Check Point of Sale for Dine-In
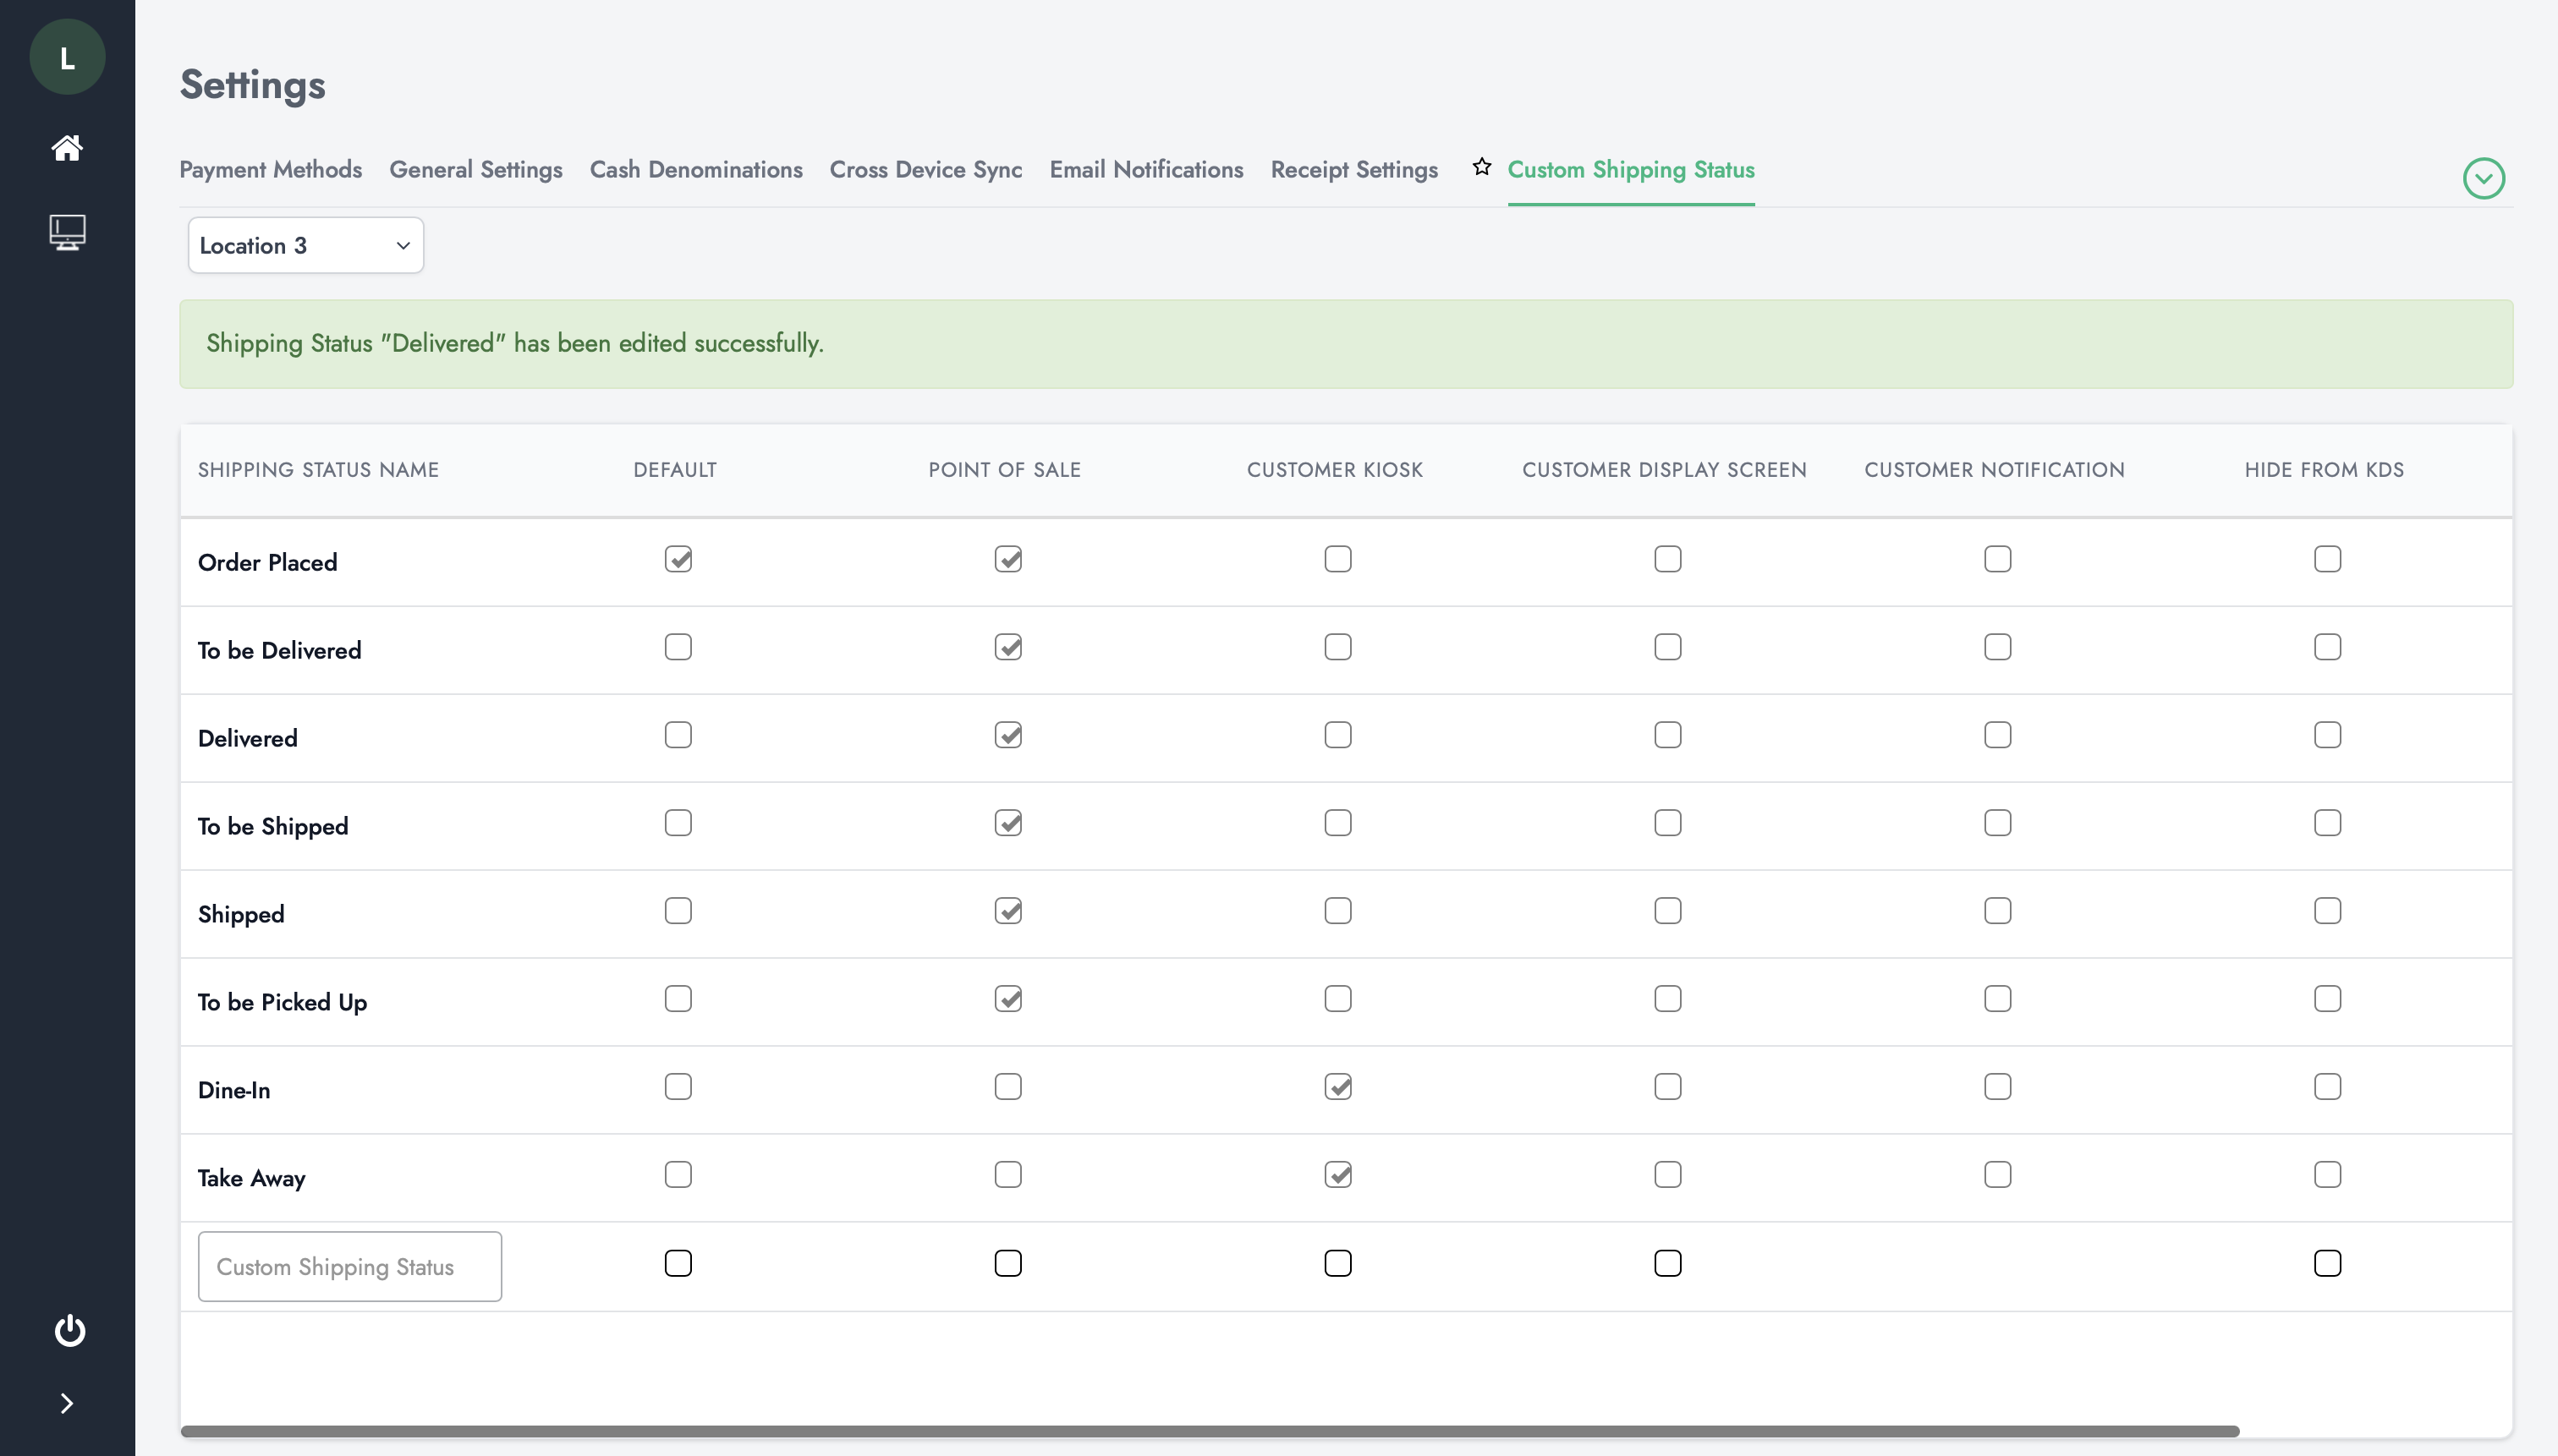 1007,1087
